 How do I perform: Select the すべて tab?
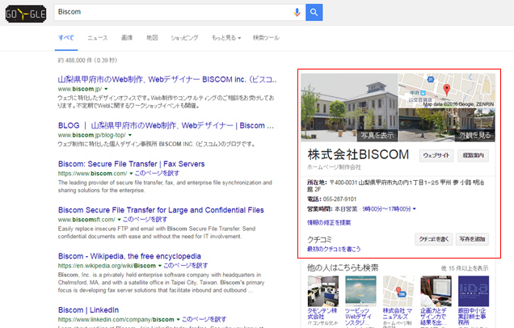click(66, 38)
